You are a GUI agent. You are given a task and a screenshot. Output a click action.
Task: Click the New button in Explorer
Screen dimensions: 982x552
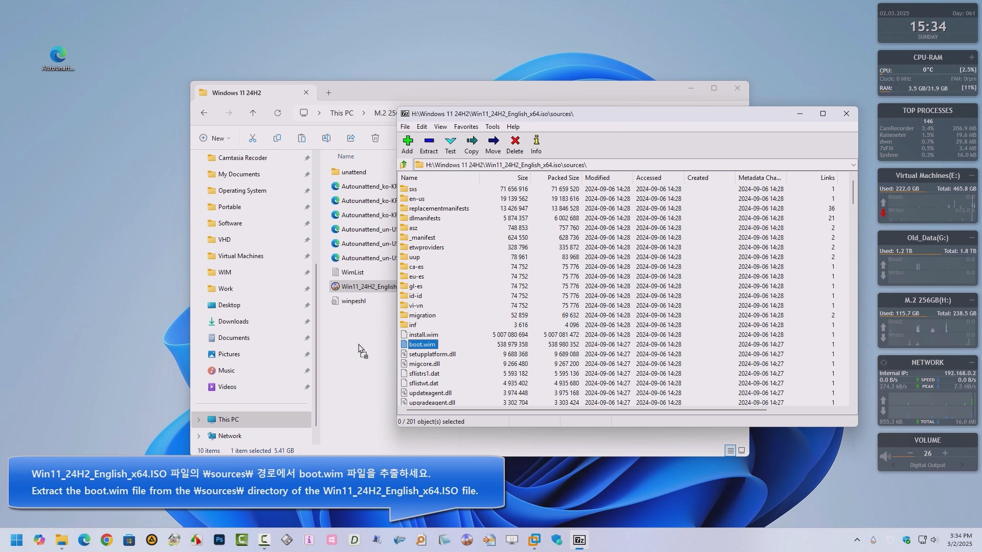[215, 138]
